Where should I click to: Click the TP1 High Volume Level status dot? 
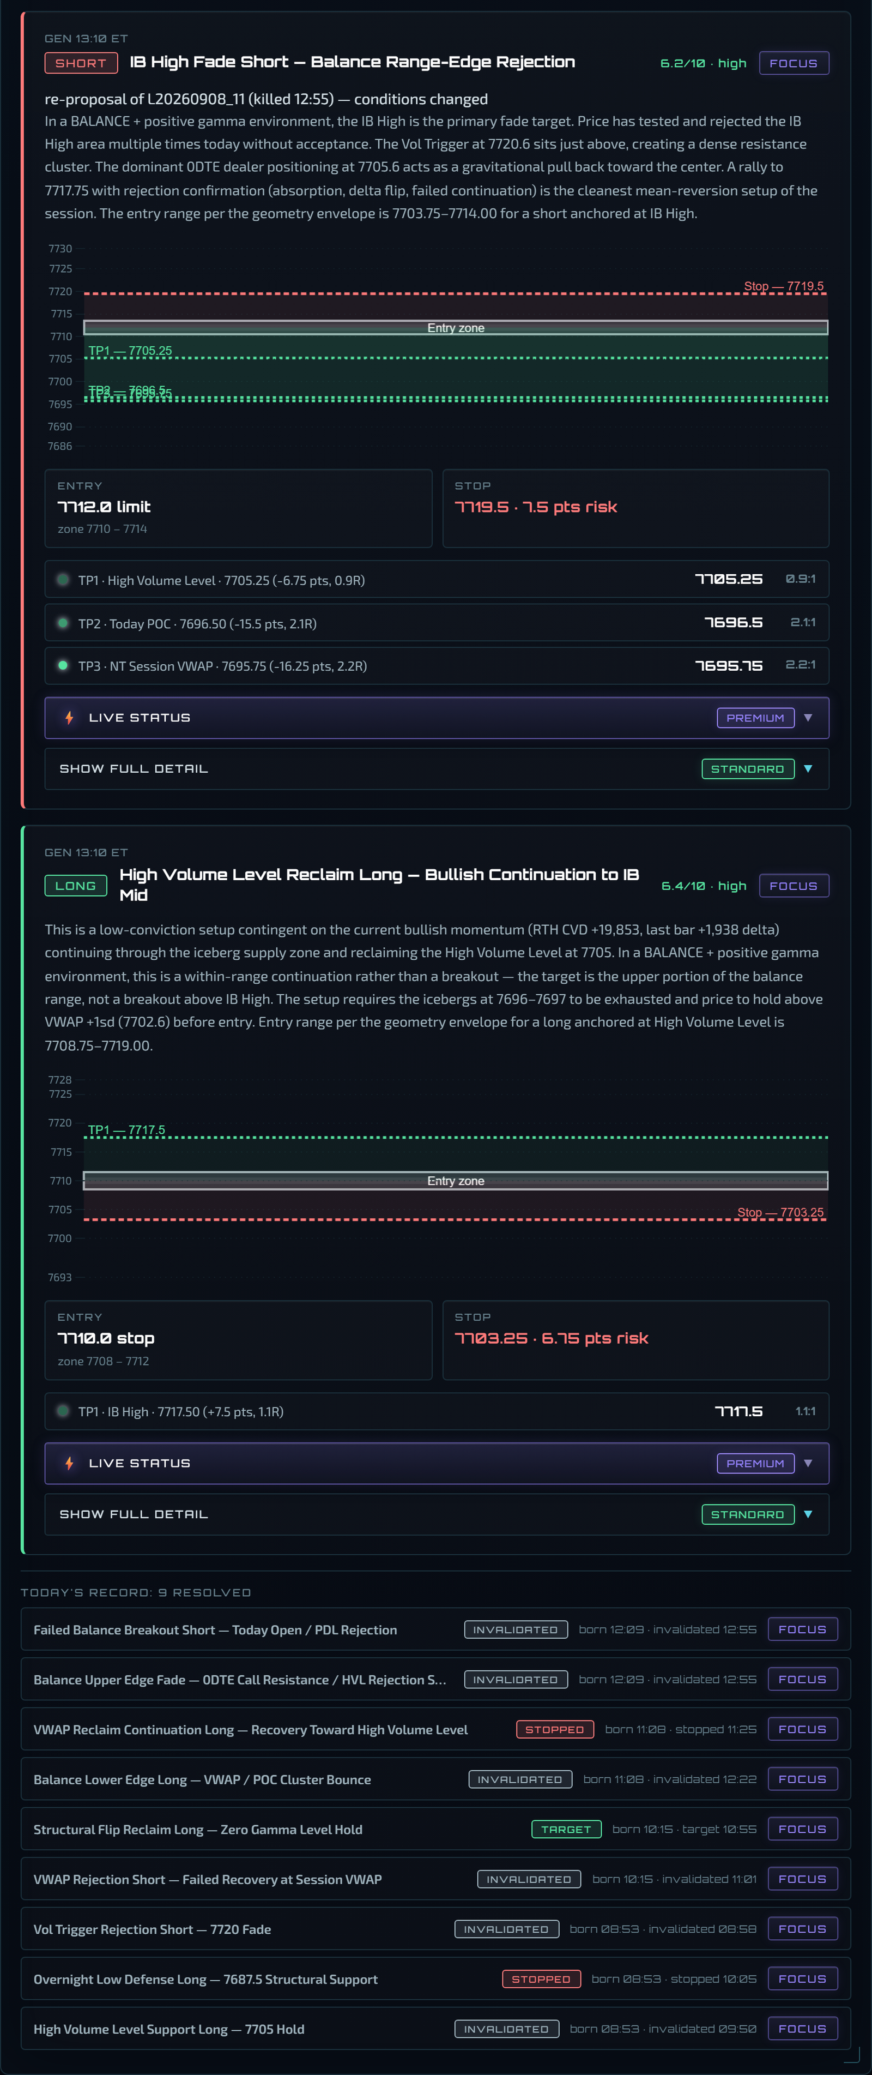click(63, 579)
